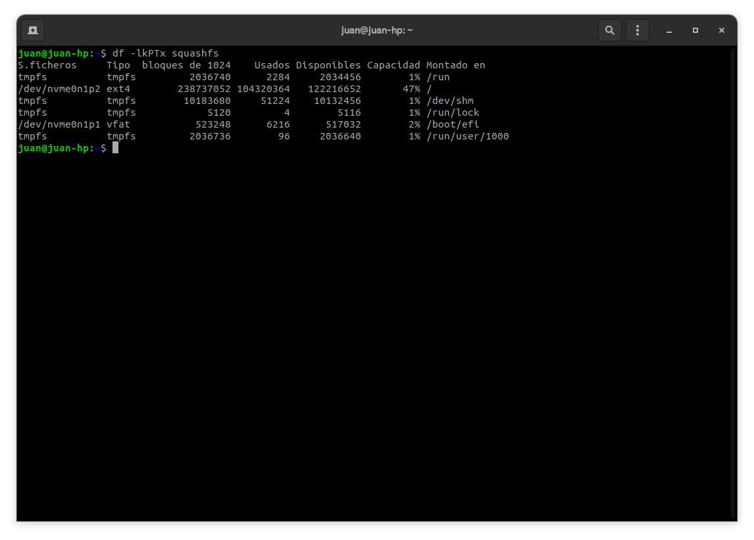The width and height of the screenshot is (754, 540).
Task: Click the blinking block cursor at the prompt
Action: point(116,148)
